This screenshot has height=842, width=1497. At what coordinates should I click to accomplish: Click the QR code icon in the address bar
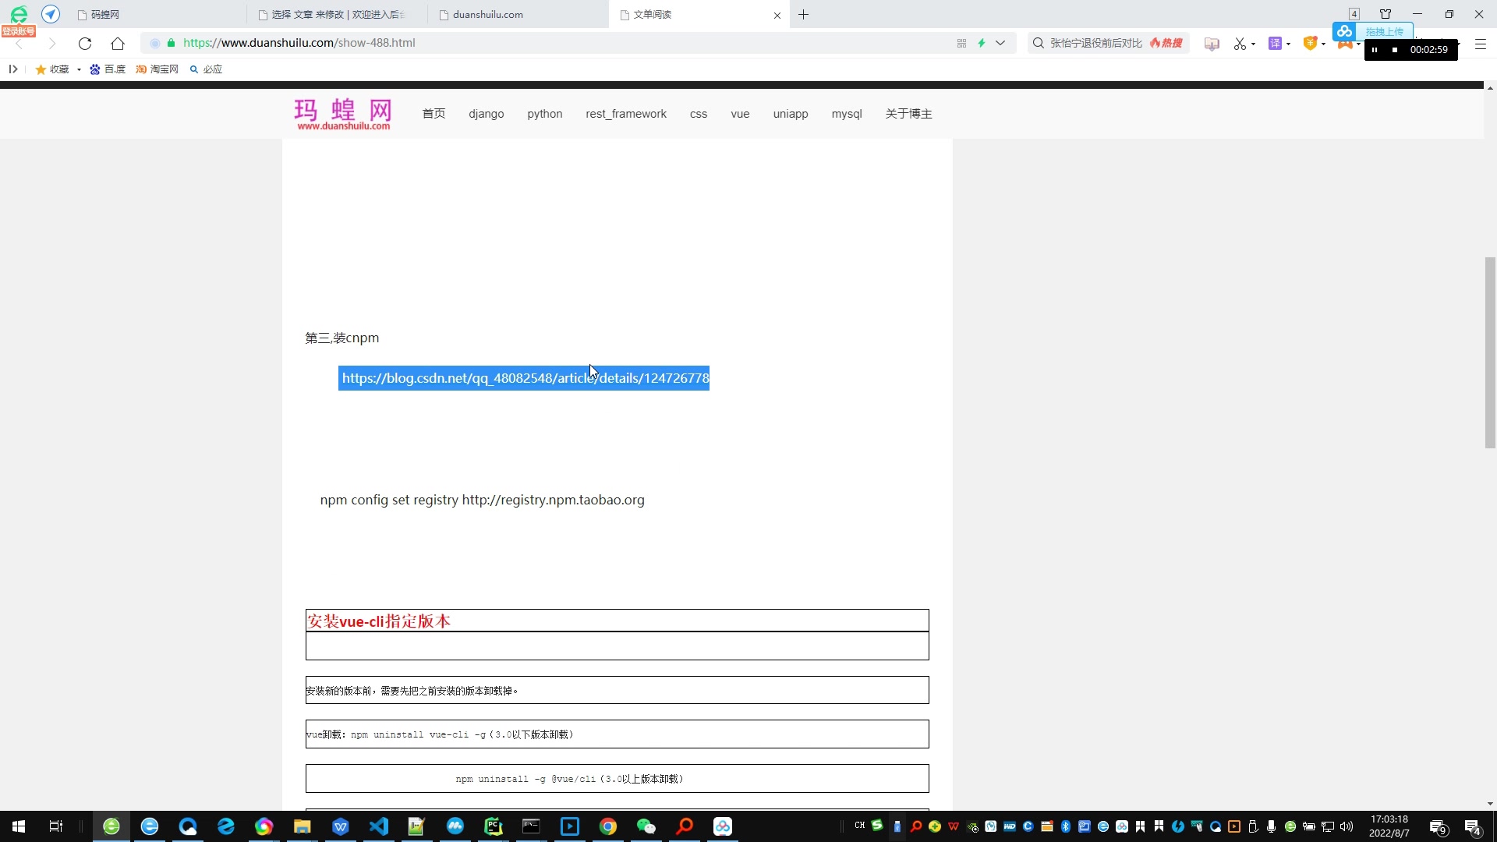(961, 44)
